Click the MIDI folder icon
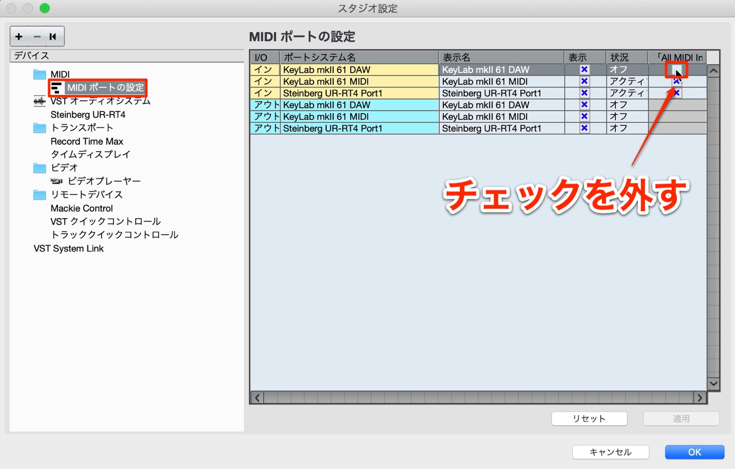Image resolution: width=735 pixels, height=469 pixels. 40,74
